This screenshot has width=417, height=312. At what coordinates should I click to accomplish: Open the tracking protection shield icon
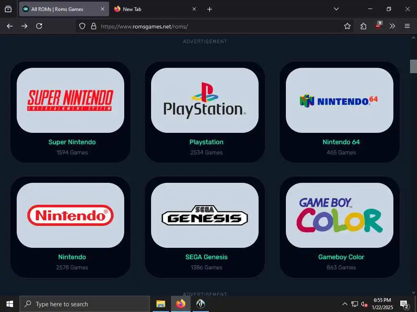[82, 26]
